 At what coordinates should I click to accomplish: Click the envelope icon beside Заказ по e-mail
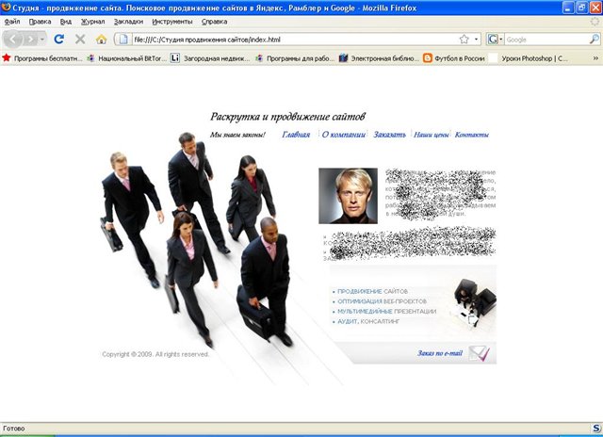480,353
